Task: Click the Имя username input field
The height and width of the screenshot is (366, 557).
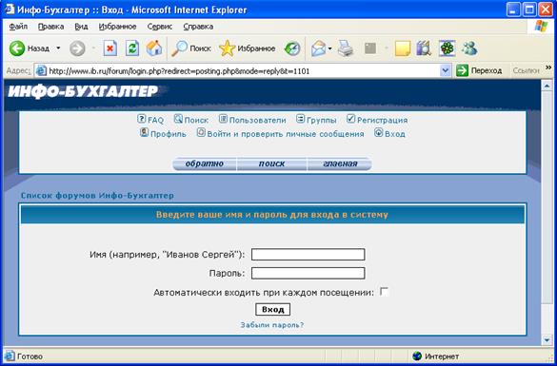Action: [x=308, y=255]
